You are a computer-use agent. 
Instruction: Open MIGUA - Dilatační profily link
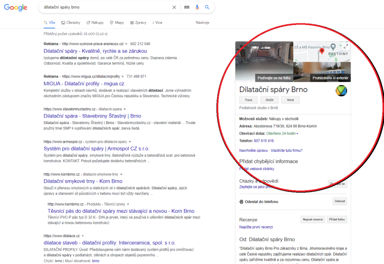84,83
